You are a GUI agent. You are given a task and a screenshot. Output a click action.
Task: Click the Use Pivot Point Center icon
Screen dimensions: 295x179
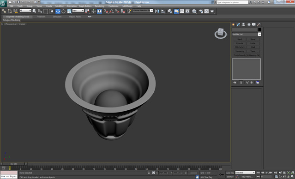click(x=87, y=11)
